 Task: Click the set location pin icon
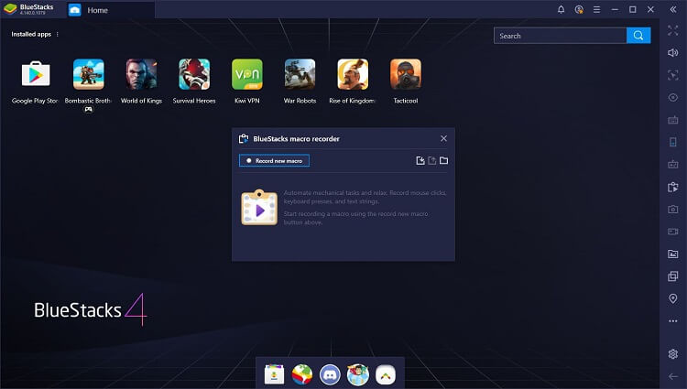[673, 298]
